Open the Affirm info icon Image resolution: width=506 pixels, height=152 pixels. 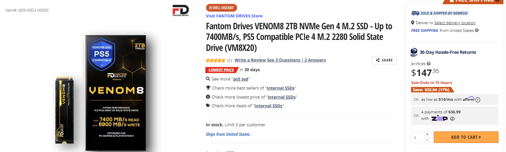click(x=478, y=100)
